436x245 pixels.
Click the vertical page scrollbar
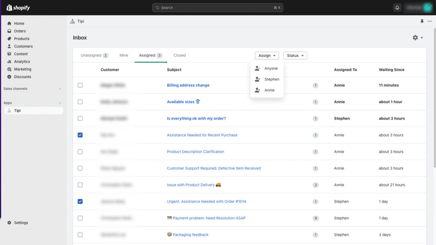(x=434, y=98)
